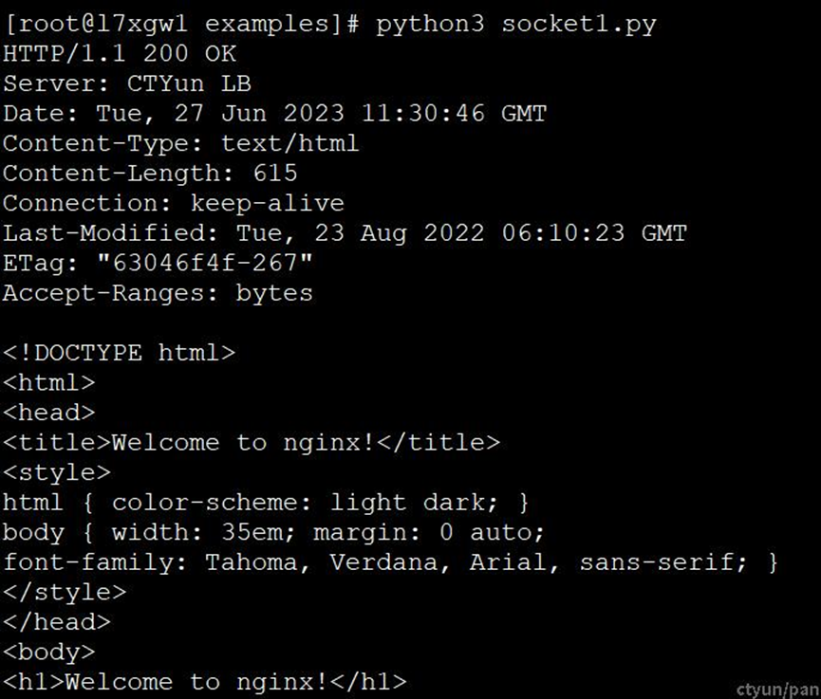821x699 pixels.
Task: Click the body width: 35em line
Action: point(274,532)
